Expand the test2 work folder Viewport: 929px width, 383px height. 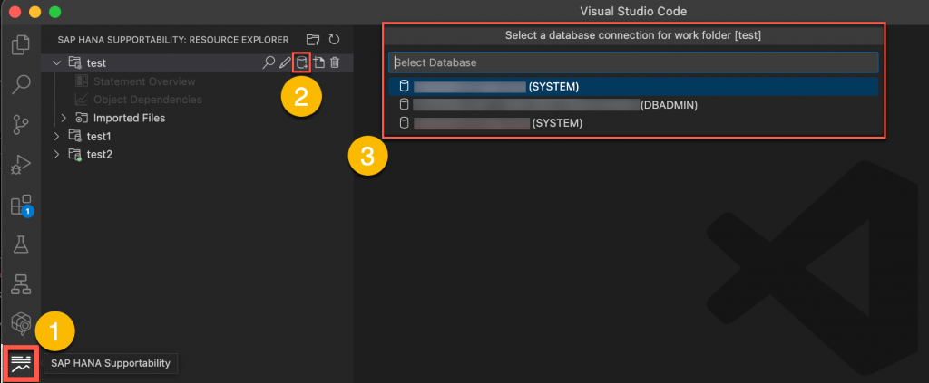pyautogui.click(x=57, y=154)
